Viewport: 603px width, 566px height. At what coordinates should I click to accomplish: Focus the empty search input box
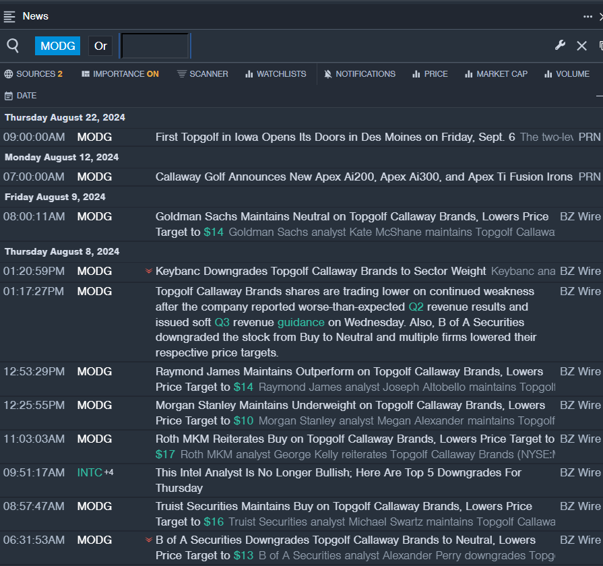155,46
